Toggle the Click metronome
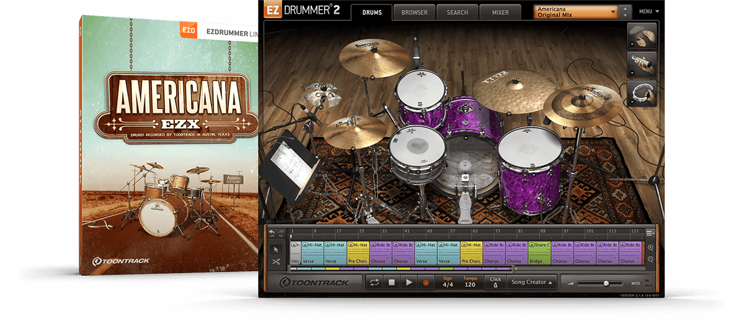The height and width of the screenshot is (320, 744). [x=495, y=282]
